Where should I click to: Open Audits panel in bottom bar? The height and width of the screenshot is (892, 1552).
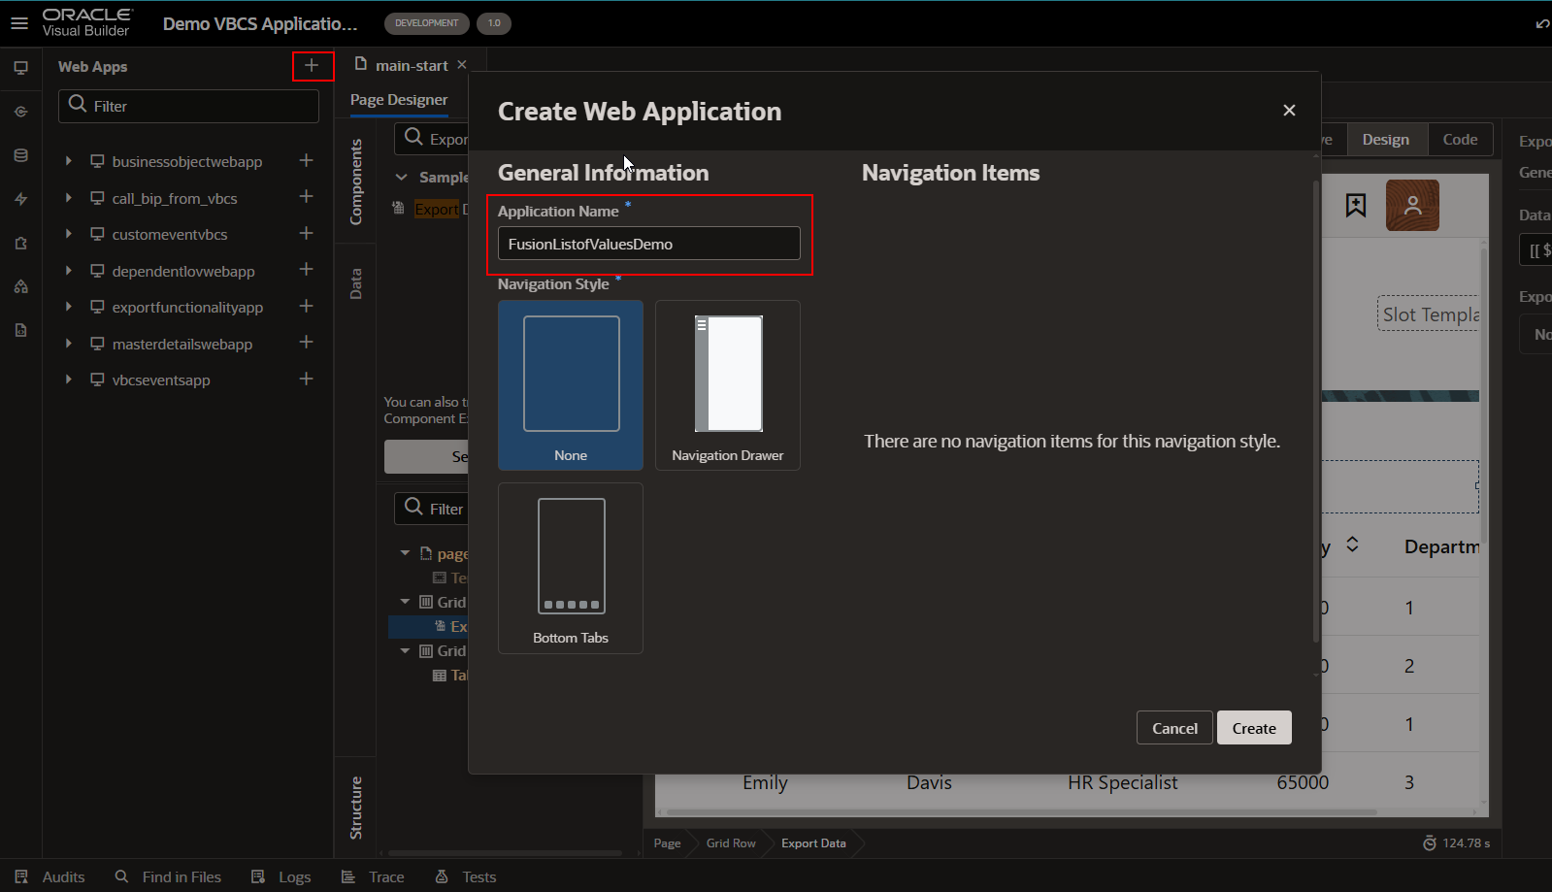[50, 876]
